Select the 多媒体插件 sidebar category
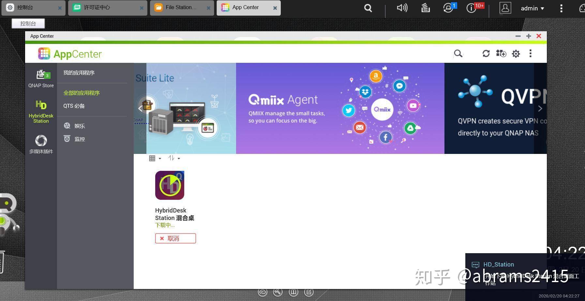Viewport: 585px width, 301px height. click(x=41, y=144)
